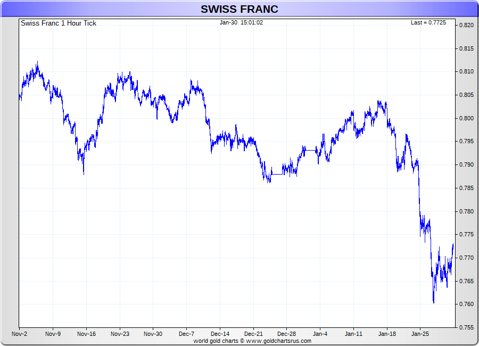Click the 0.755 bottom price label
The height and width of the screenshot is (346, 479).
click(466, 327)
